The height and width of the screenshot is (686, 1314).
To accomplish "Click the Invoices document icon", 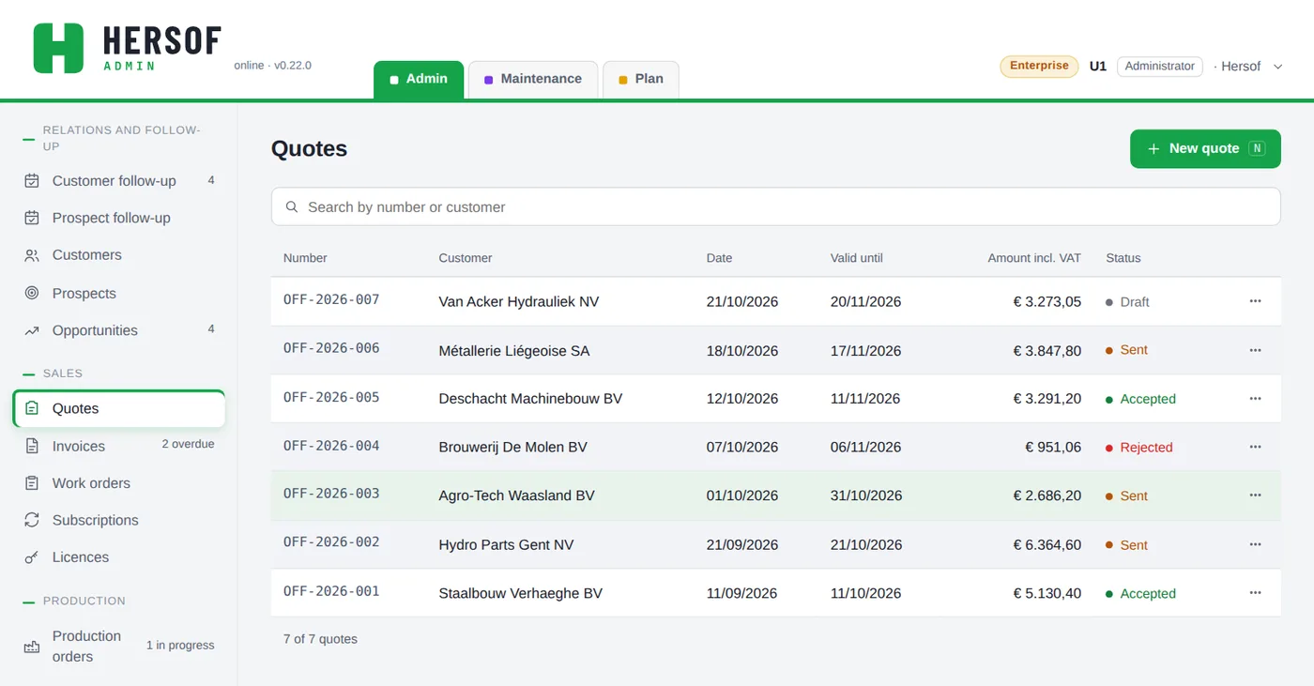I will (32, 446).
